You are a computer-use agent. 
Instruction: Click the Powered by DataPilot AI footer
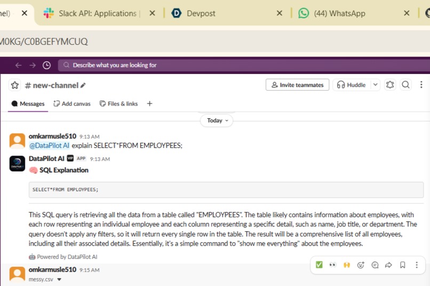[67, 257]
